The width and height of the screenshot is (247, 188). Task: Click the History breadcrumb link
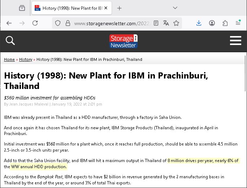point(26,59)
